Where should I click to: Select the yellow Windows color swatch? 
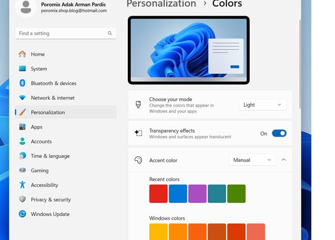click(x=159, y=232)
